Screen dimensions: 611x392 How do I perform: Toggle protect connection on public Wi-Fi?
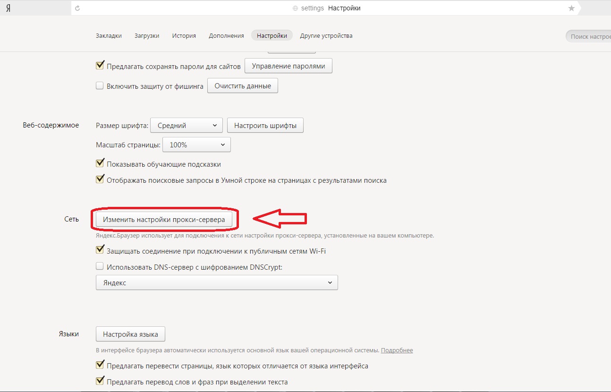pyautogui.click(x=100, y=250)
